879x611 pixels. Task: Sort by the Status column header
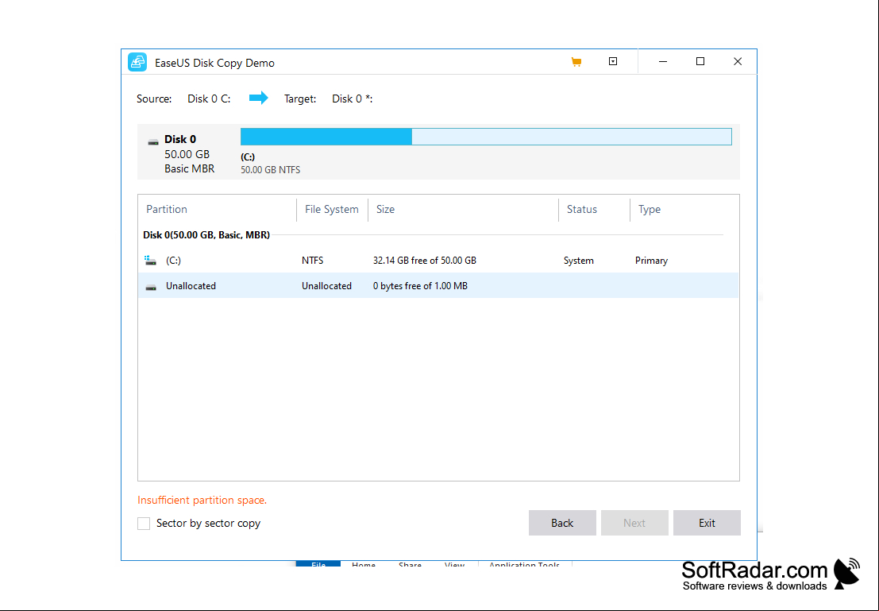tap(582, 209)
